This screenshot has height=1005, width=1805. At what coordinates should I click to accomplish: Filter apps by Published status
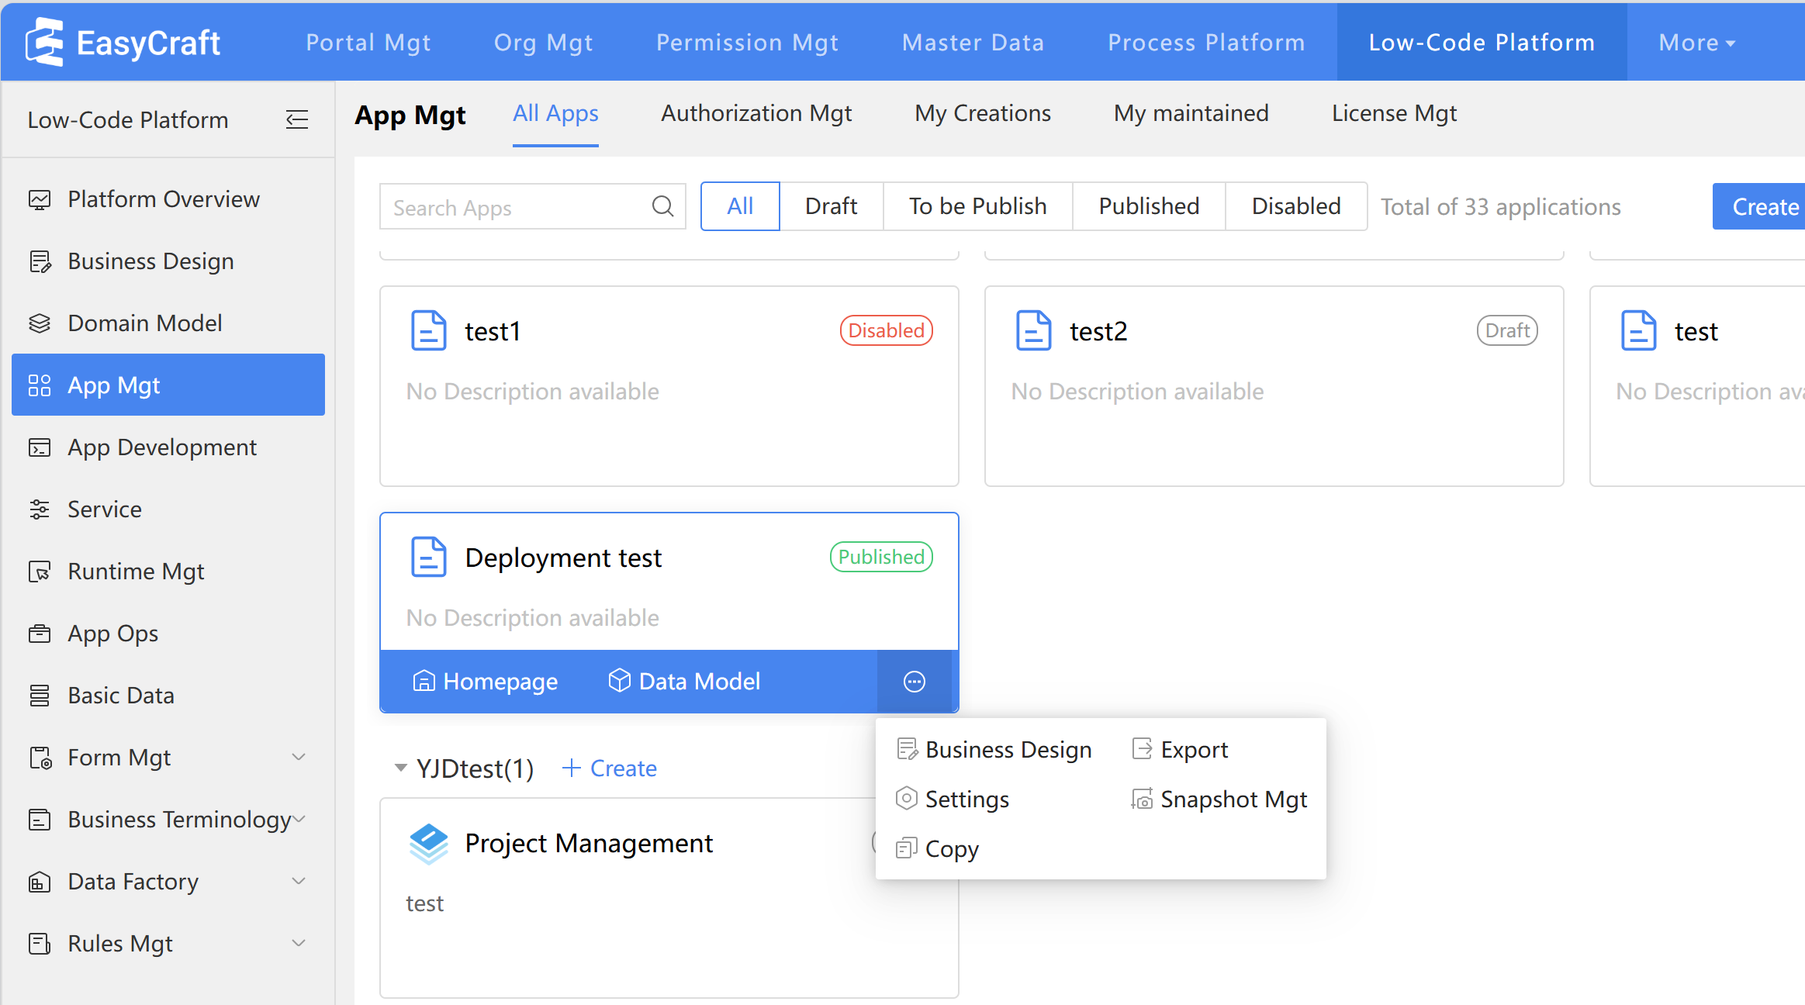(x=1149, y=206)
